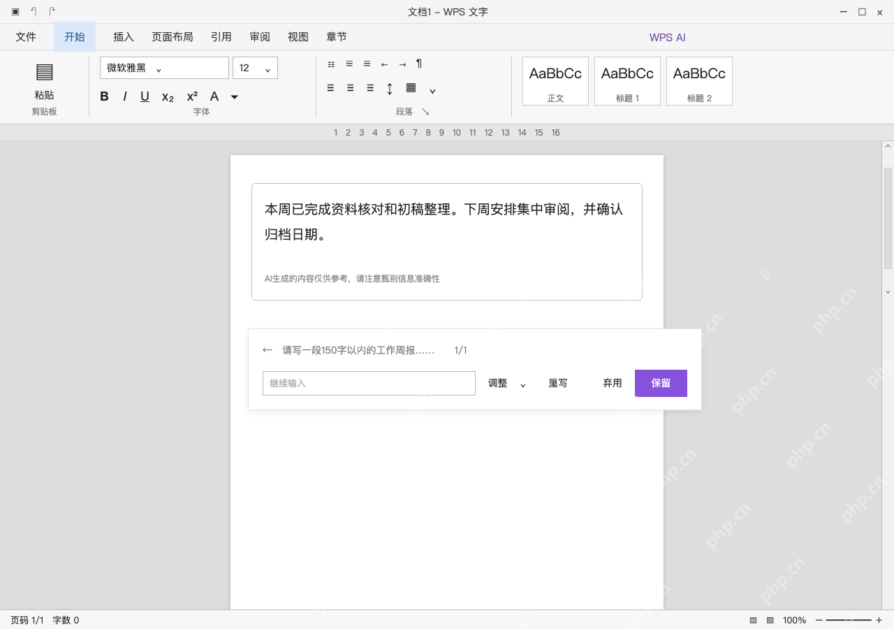Click the vertical scrollbar thumb
Viewport: 894px width, 629px height.
click(x=888, y=218)
